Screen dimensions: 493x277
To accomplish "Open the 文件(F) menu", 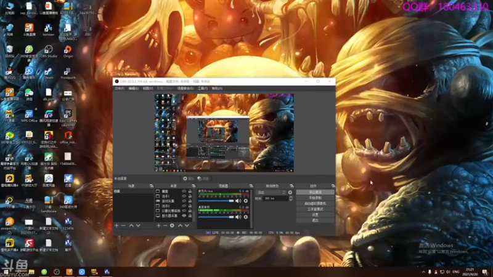I will click(x=120, y=89).
